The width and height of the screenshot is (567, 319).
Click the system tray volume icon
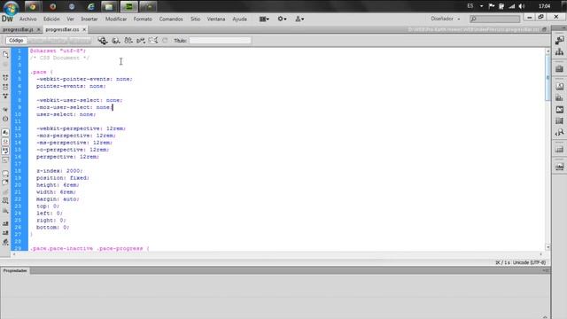pos(522,6)
